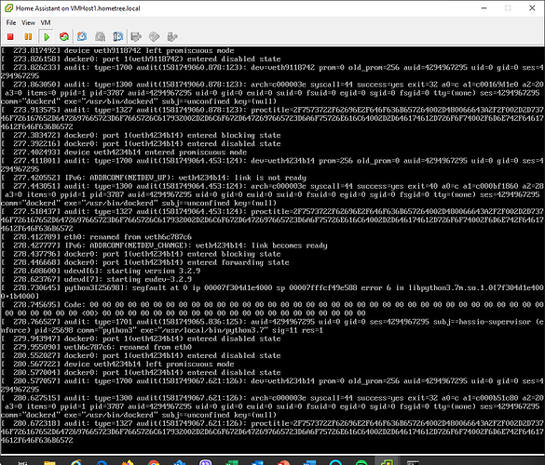Click the red Power Off button
This screenshot has height=465, width=545.
pos(10,36)
